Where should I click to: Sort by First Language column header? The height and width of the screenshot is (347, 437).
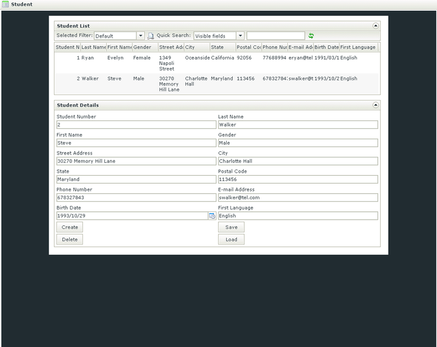point(358,47)
